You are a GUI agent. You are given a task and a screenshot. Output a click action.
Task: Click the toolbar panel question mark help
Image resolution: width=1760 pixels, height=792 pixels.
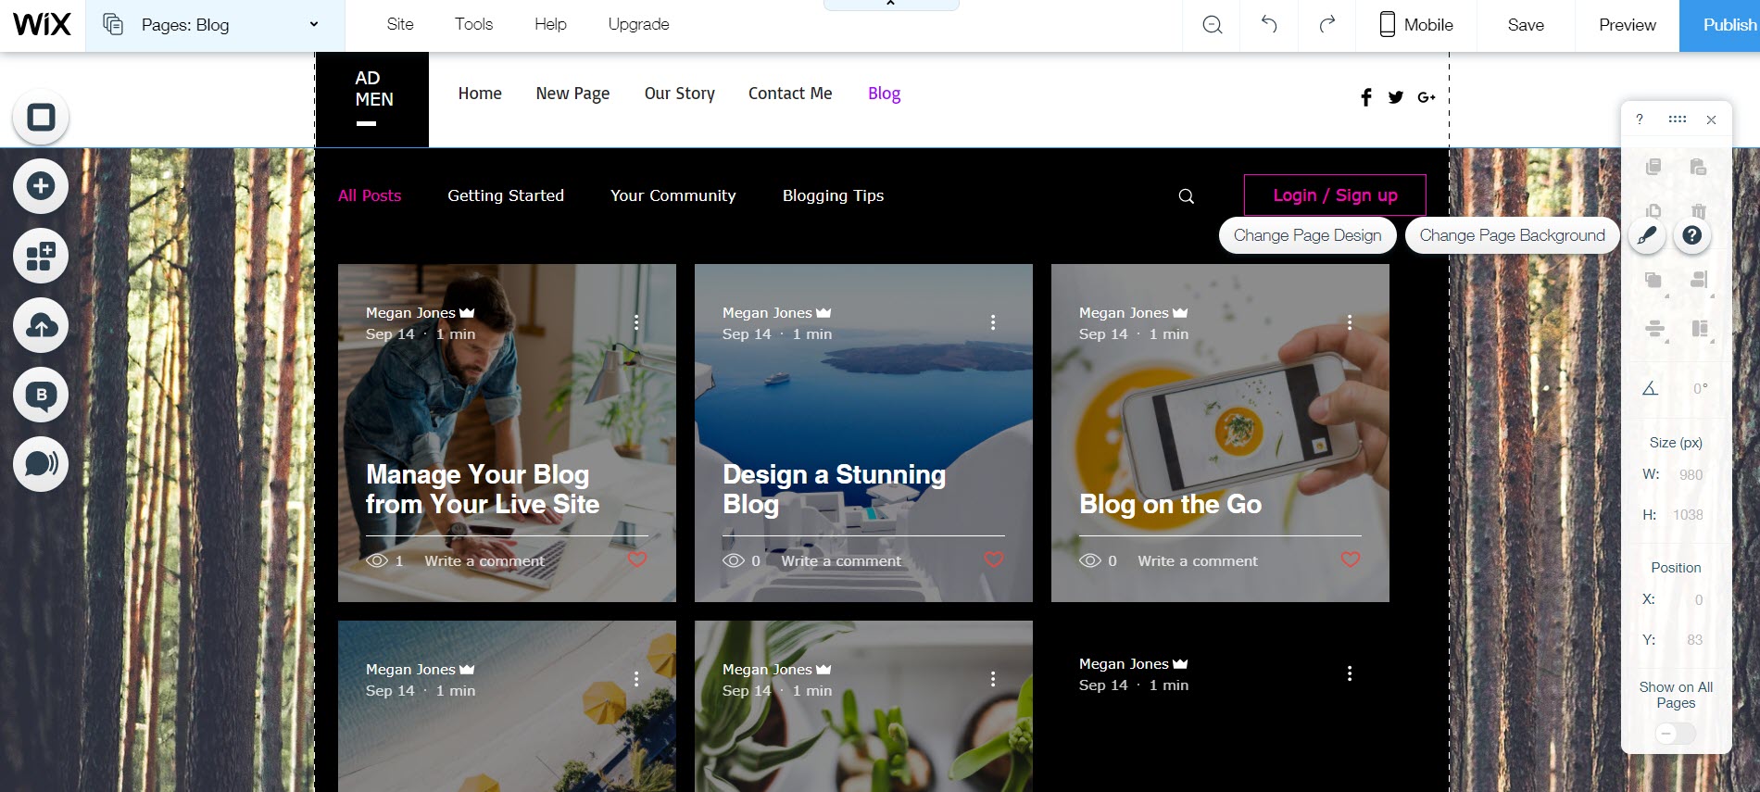[x=1640, y=119]
